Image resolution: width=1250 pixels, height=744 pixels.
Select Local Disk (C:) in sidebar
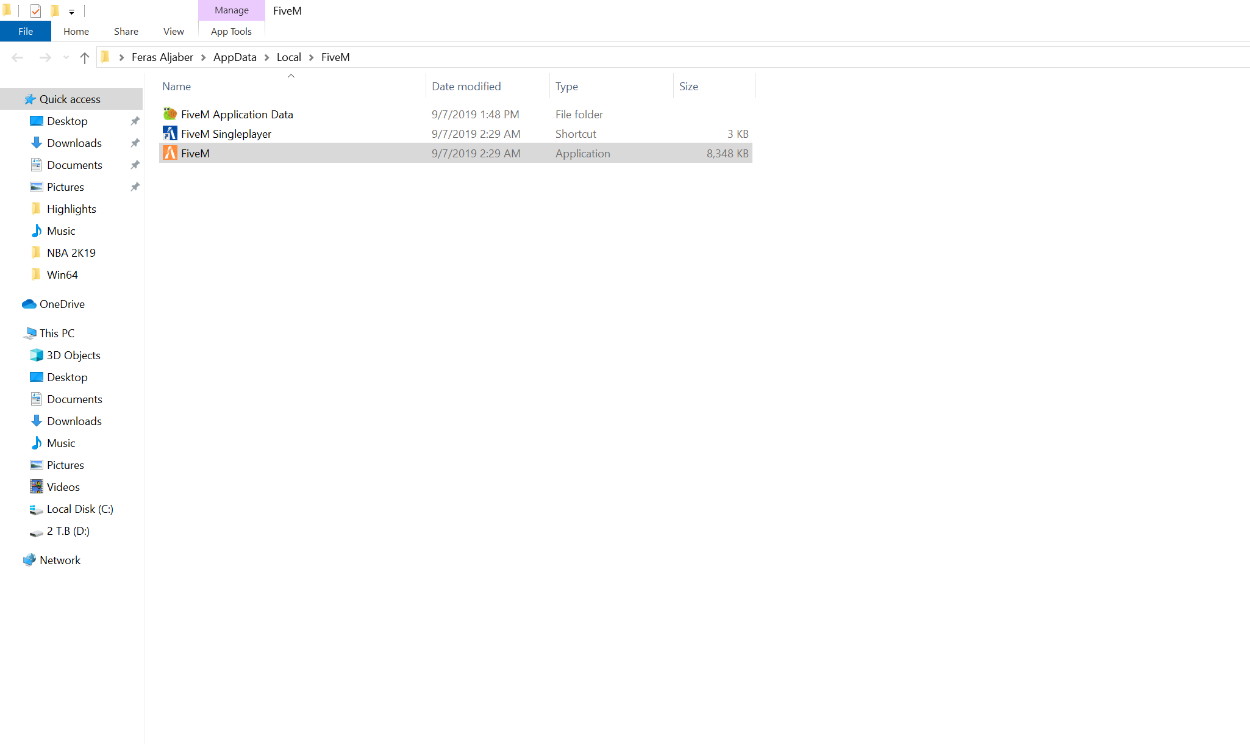coord(79,509)
